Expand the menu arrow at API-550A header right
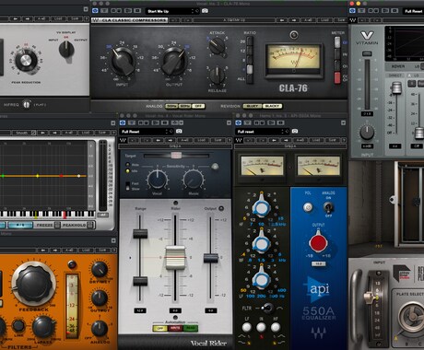 [343, 122]
